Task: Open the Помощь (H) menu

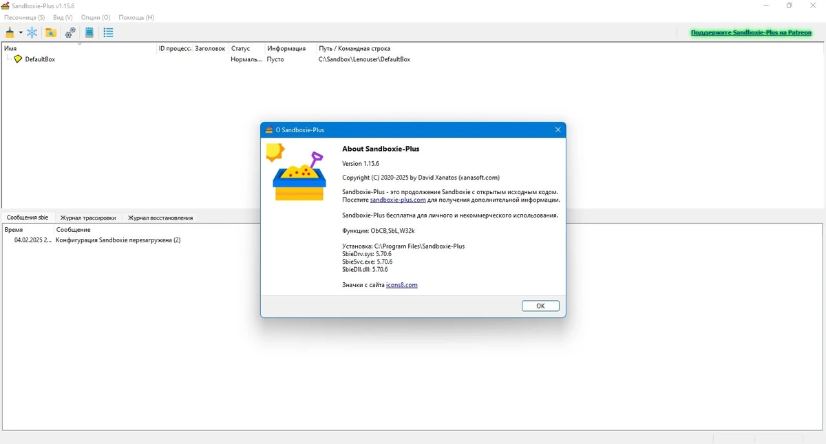Action: 136,17
